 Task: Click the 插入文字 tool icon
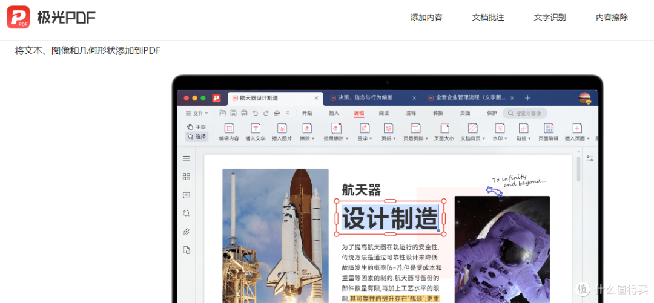[x=256, y=132]
